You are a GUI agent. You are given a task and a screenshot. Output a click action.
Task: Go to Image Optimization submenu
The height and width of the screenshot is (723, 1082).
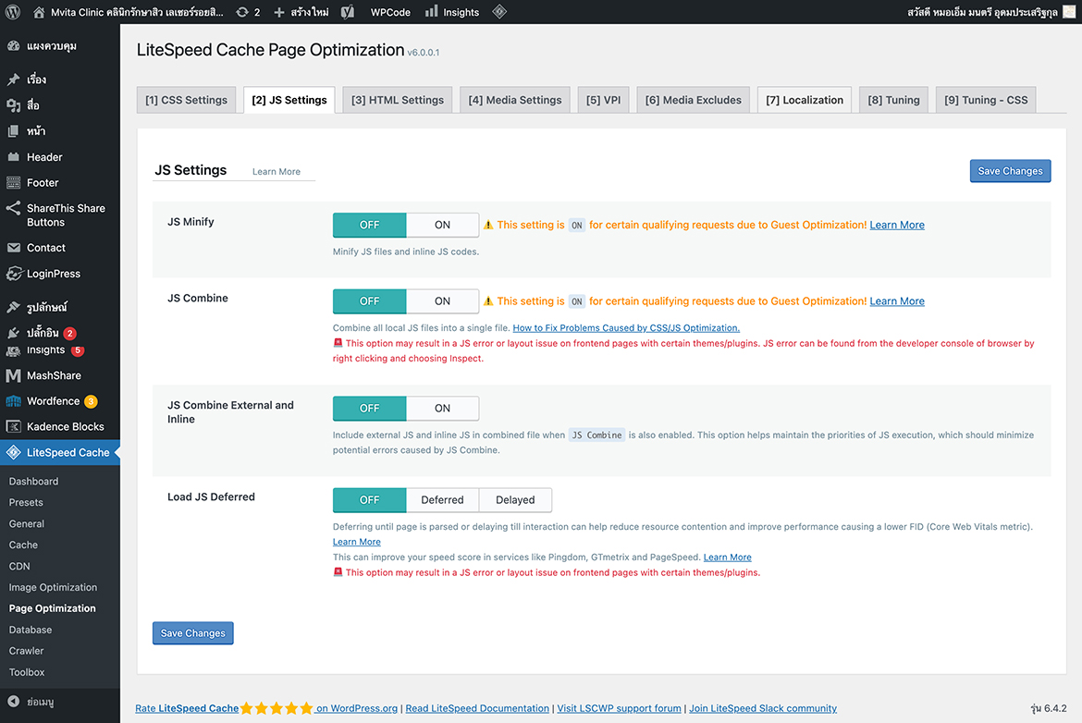(x=53, y=588)
